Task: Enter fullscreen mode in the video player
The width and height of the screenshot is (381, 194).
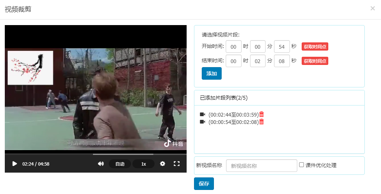Action: tap(177, 164)
